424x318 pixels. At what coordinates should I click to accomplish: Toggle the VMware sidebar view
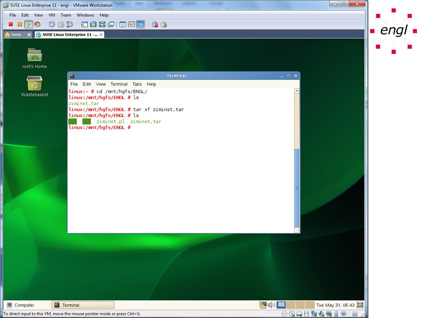tap(84, 24)
